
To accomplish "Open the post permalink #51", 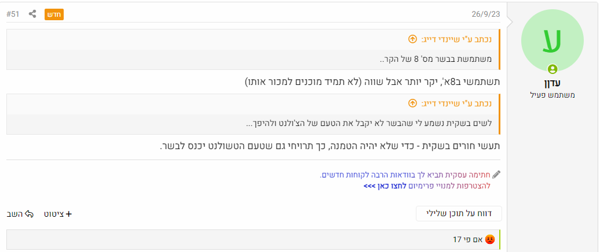I will click(x=13, y=14).
